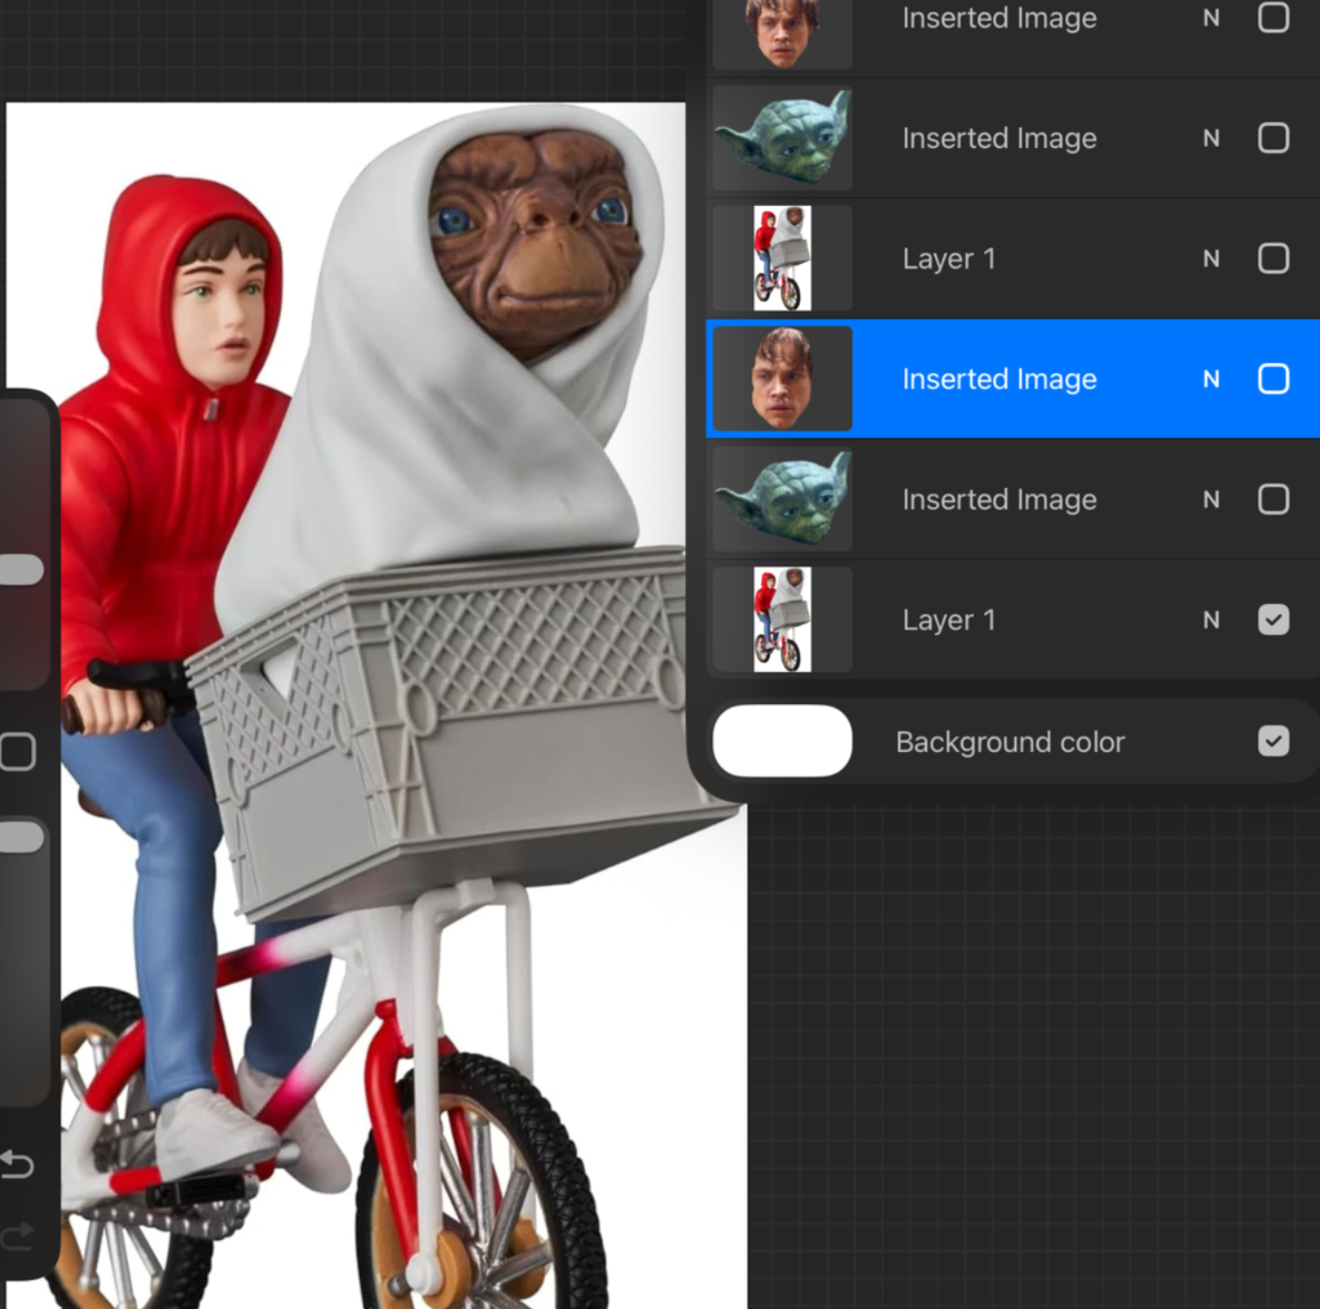1320x1309 pixels.
Task: Select the "Layer 1" name beside the checked box
Action: [949, 620]
